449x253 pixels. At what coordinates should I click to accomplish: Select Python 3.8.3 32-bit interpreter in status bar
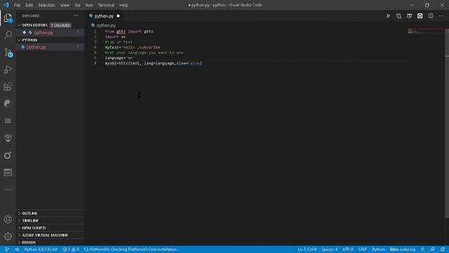(41, 249)
